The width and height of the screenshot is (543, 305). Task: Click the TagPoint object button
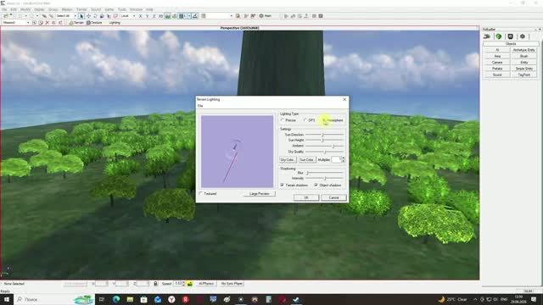point(524,75)
